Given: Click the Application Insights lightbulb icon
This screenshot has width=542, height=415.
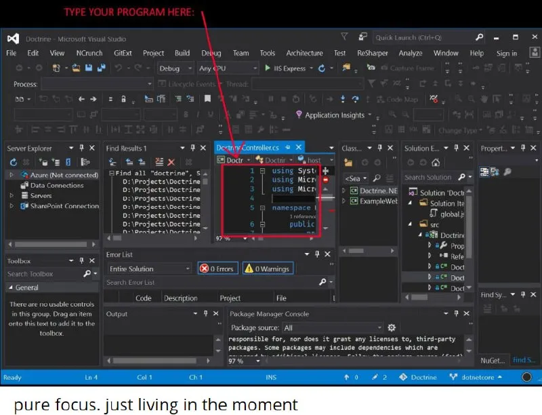Looking at the screenshot, I should click(299, 115).
